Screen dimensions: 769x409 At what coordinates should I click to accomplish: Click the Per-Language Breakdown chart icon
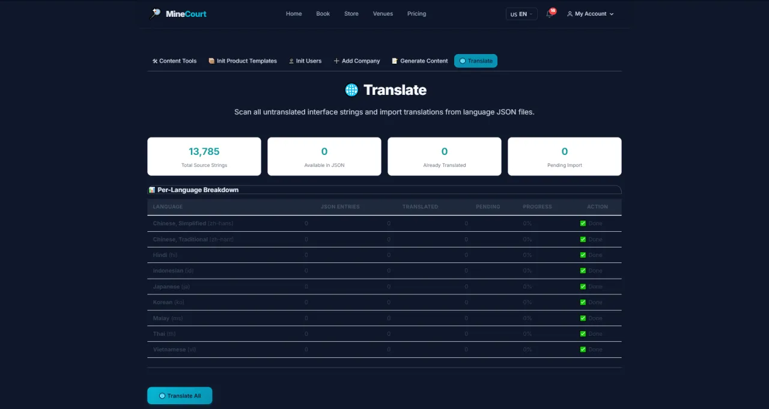152,190
